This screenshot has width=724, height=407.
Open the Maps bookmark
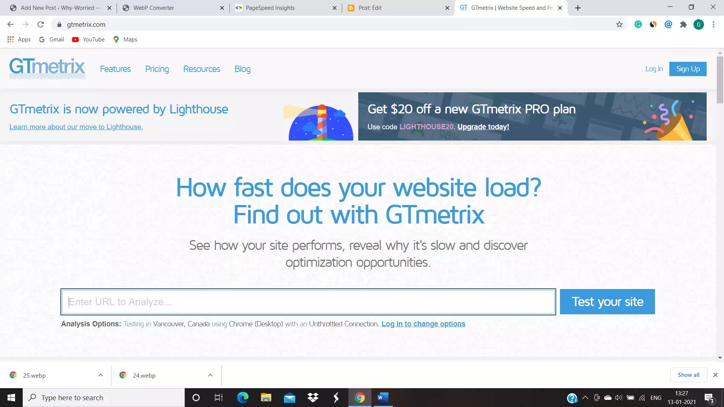click(125, 39)
